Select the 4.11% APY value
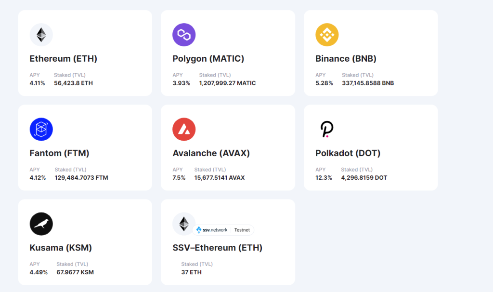Screen dimensions: 493x292 (x=37, y=83)
